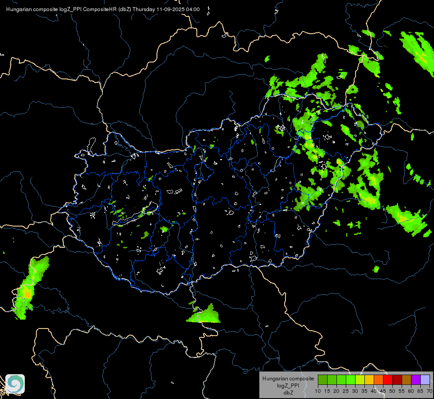Click the legend scale value '25'
Viewport: 434px width, 399px height.
coord(346,391)
